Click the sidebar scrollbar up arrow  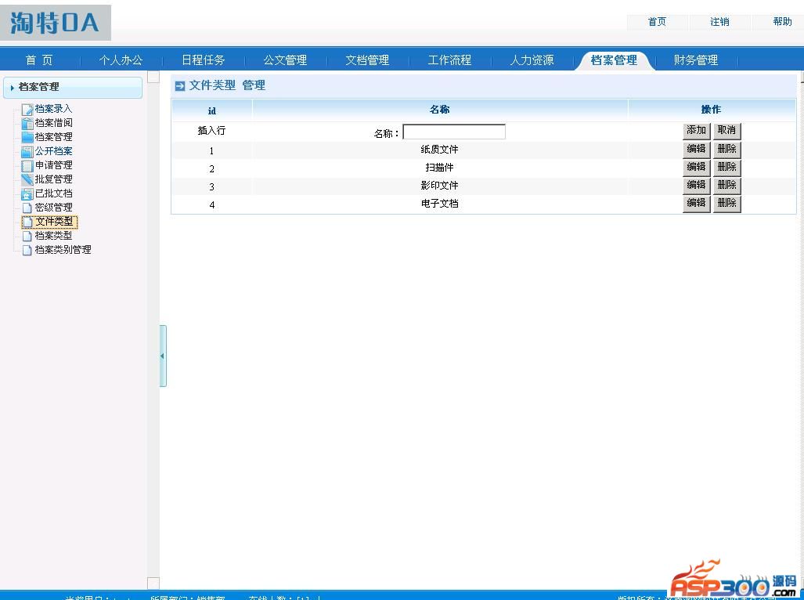(x=153, y=77)
